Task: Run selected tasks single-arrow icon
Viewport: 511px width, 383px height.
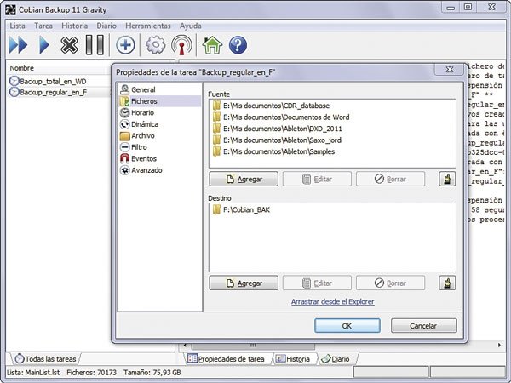Action: click(x=44, y=45)
